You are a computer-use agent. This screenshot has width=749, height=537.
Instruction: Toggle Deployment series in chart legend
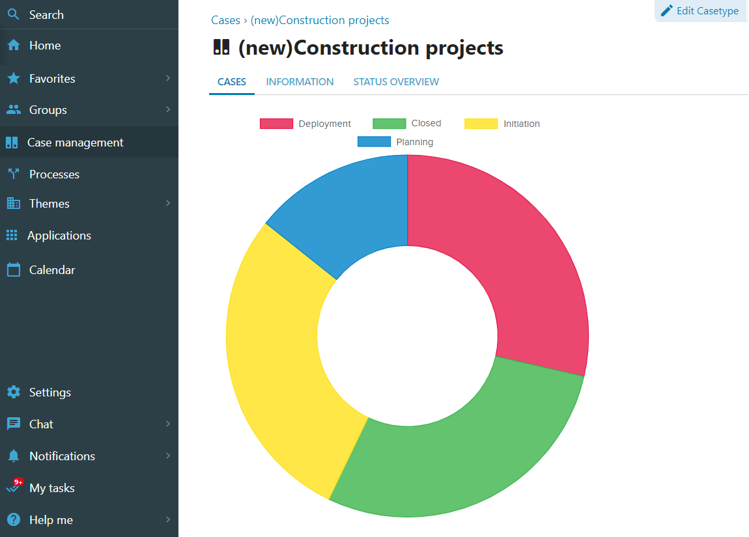pyautogui.click(x=305, y=124)
